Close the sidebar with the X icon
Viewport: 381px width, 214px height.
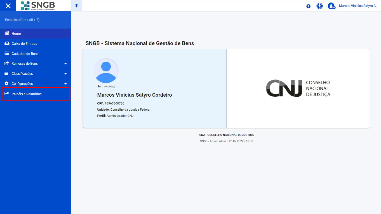point(8,6)
